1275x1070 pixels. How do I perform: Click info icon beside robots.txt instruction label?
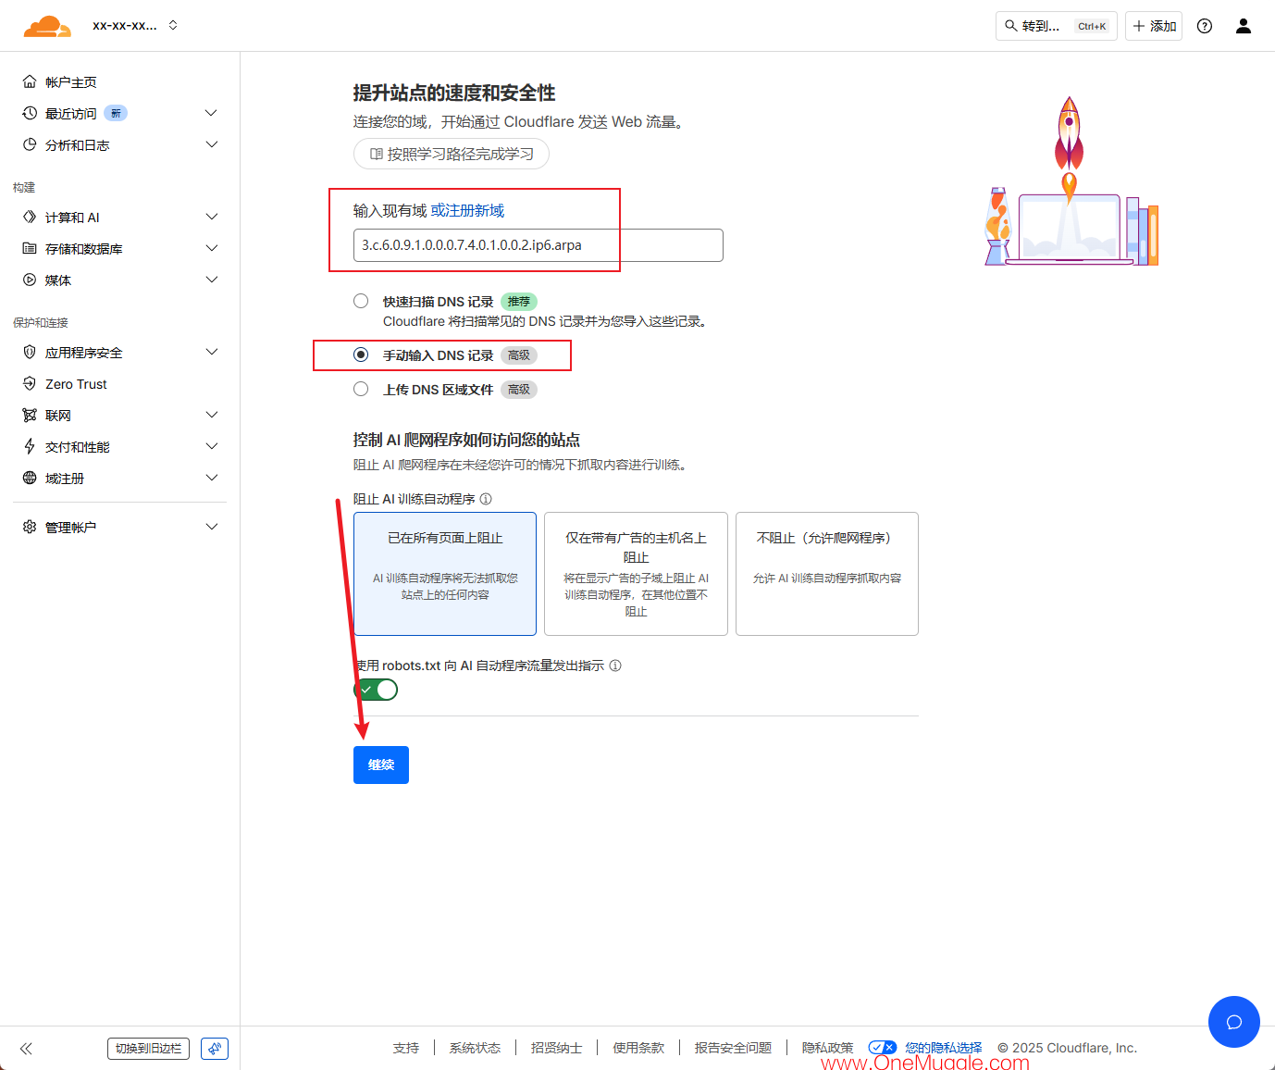point(615,666)
